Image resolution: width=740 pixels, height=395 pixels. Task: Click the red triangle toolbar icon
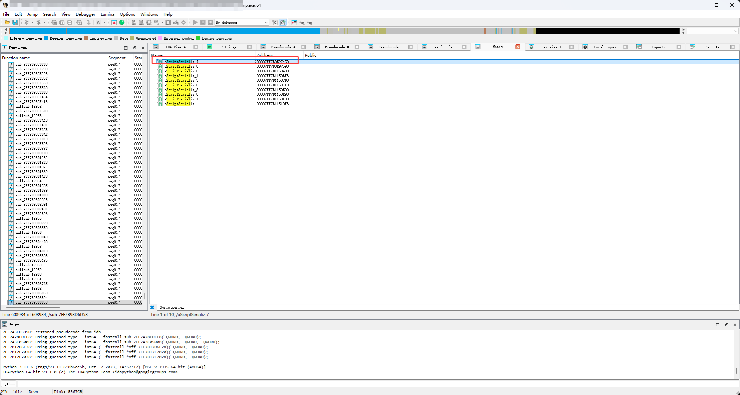tap(114, 22)
